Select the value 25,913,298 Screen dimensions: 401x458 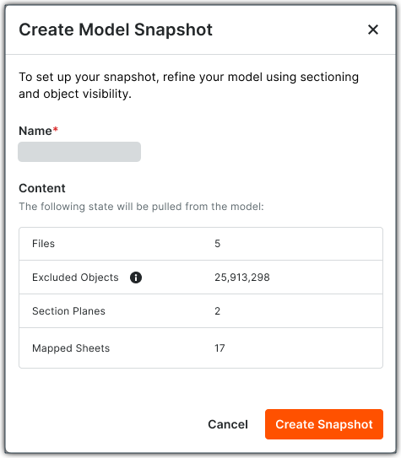[242, 277]
